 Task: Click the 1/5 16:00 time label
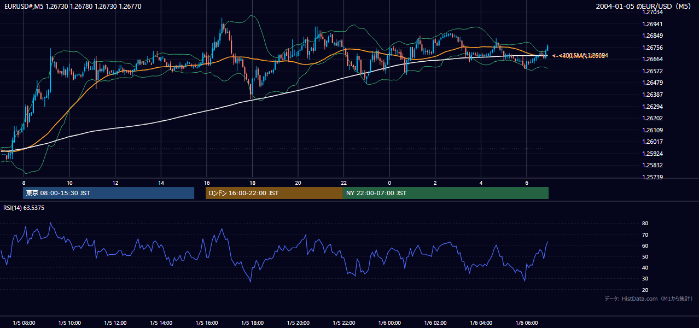pyautogui.click(x=206, y=323)
